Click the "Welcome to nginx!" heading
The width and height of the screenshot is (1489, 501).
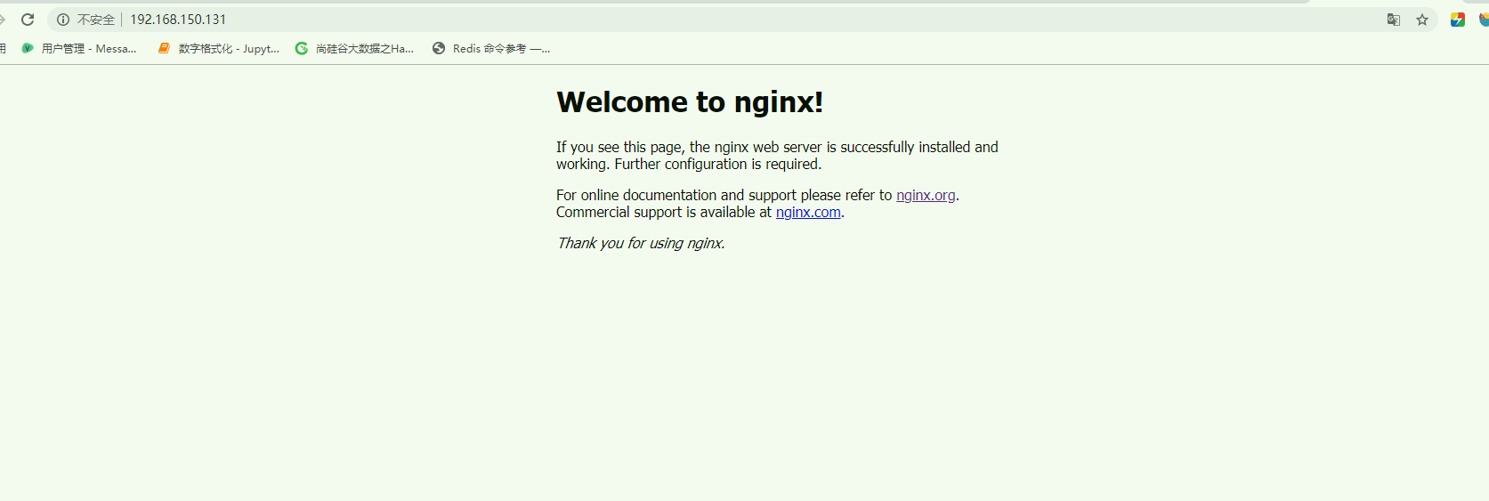click(x=690, y=102)
